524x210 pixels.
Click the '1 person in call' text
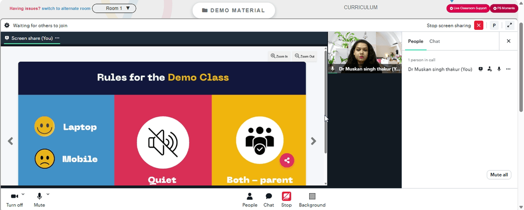point(421,60)
